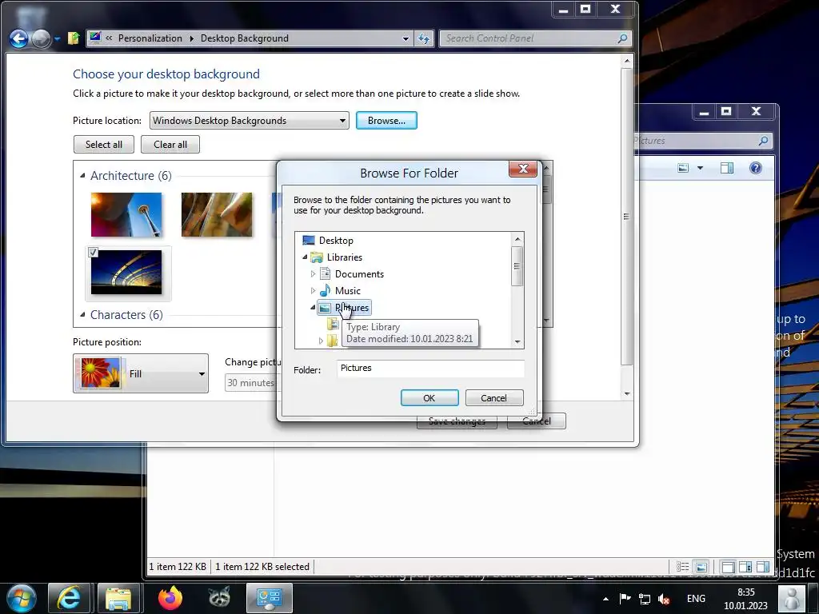Select Personalization in the address breadcrumb
The image size is (819, 614).
click(x=150, y=38)
